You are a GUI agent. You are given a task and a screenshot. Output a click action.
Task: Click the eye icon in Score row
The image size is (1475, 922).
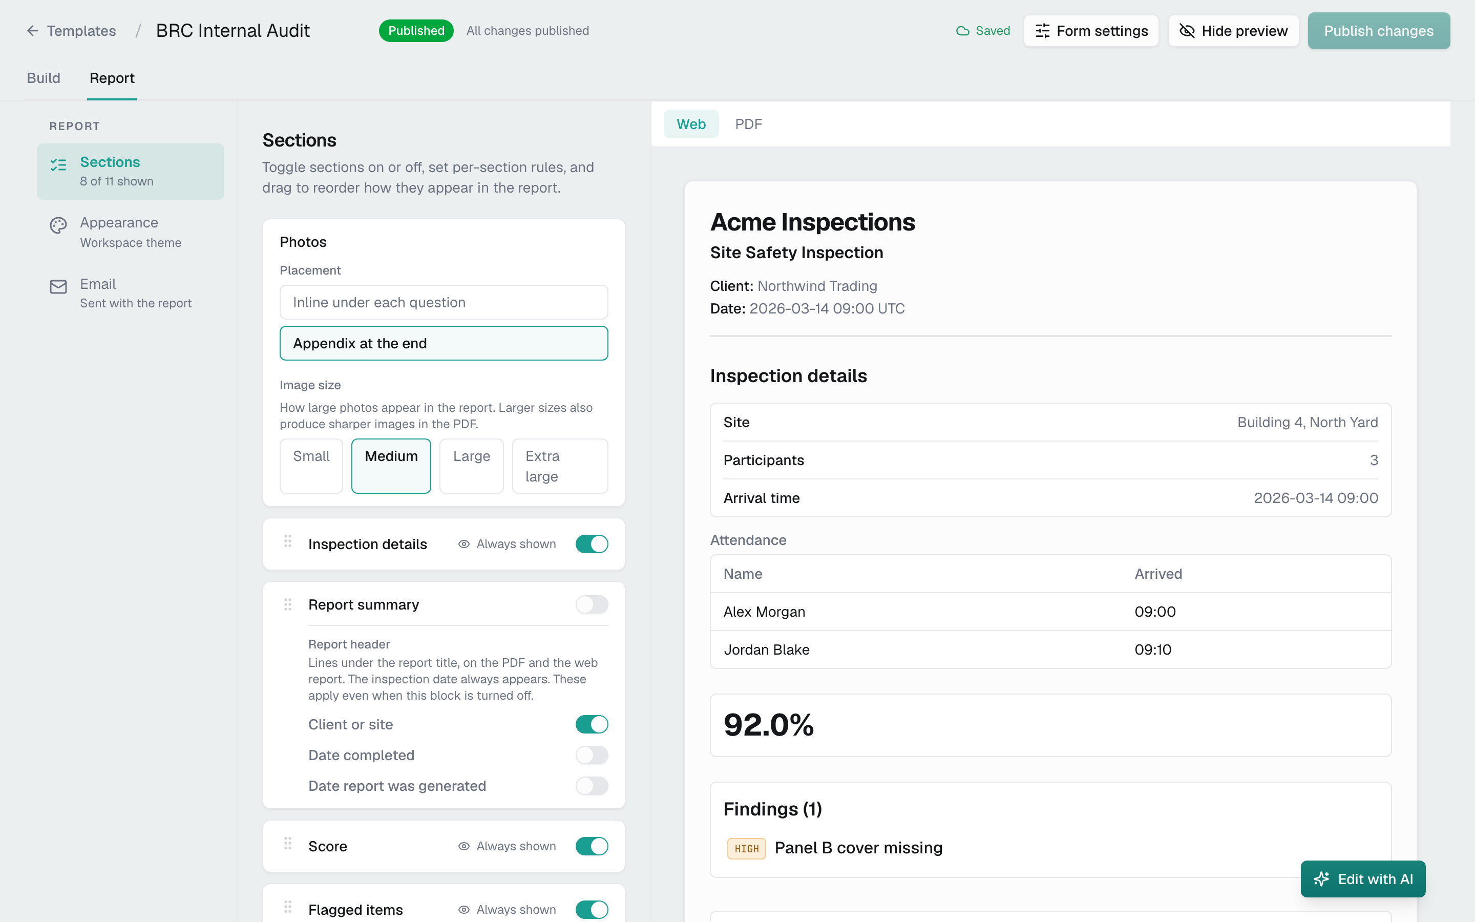[464, 846]
